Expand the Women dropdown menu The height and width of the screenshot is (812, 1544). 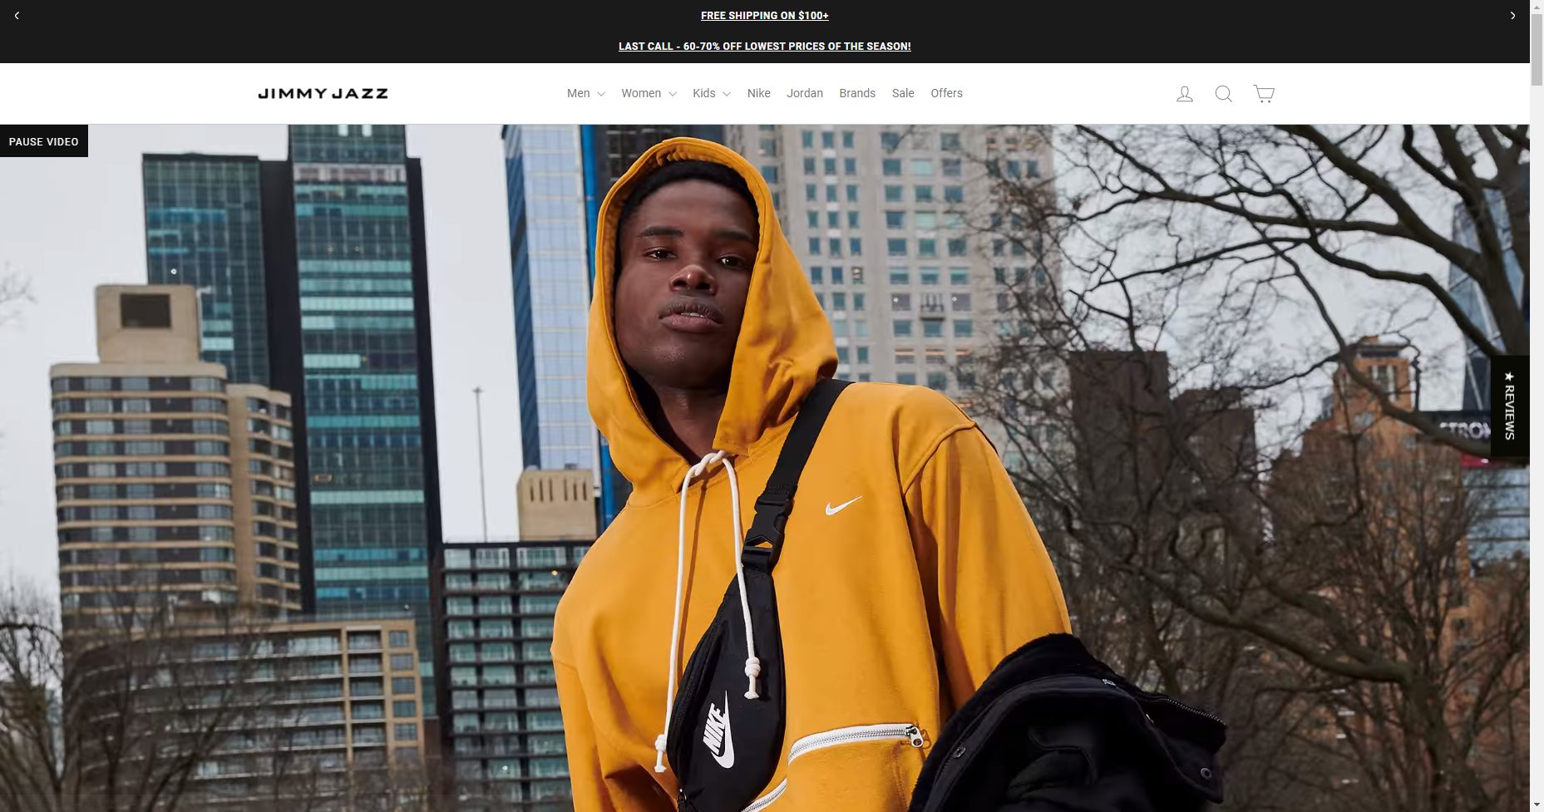point(649,93)
